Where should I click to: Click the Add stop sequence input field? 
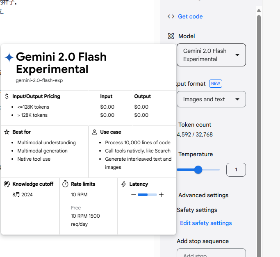pos(211,253)
